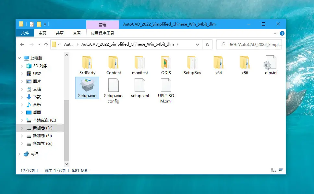Click the 管理 contextual tab
The image size is (314, 194).
pos(103,25)
